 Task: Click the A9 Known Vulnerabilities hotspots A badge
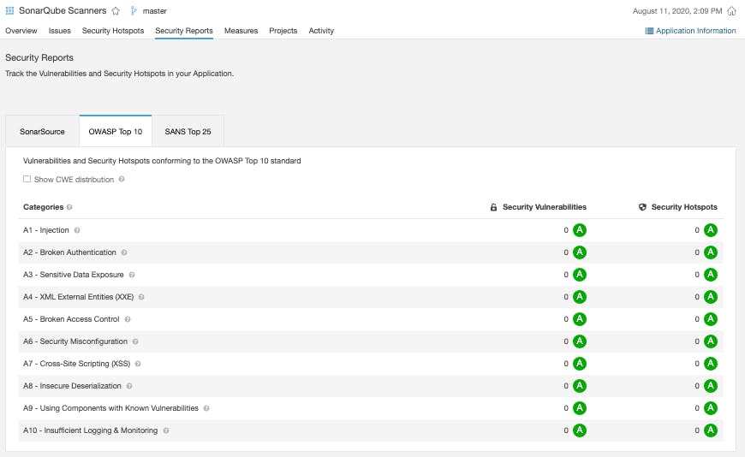710,408
